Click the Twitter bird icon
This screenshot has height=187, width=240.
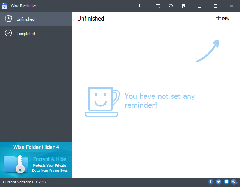pos(219,182)
